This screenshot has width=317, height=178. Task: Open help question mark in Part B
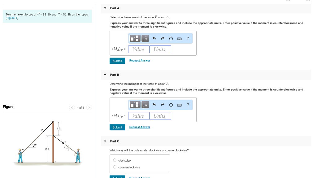pos(188,105)
